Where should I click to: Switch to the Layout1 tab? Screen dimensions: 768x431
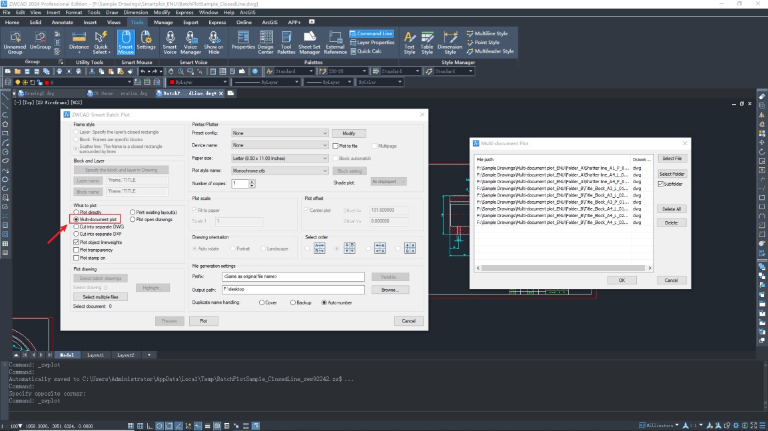click(x=95, y=355)
